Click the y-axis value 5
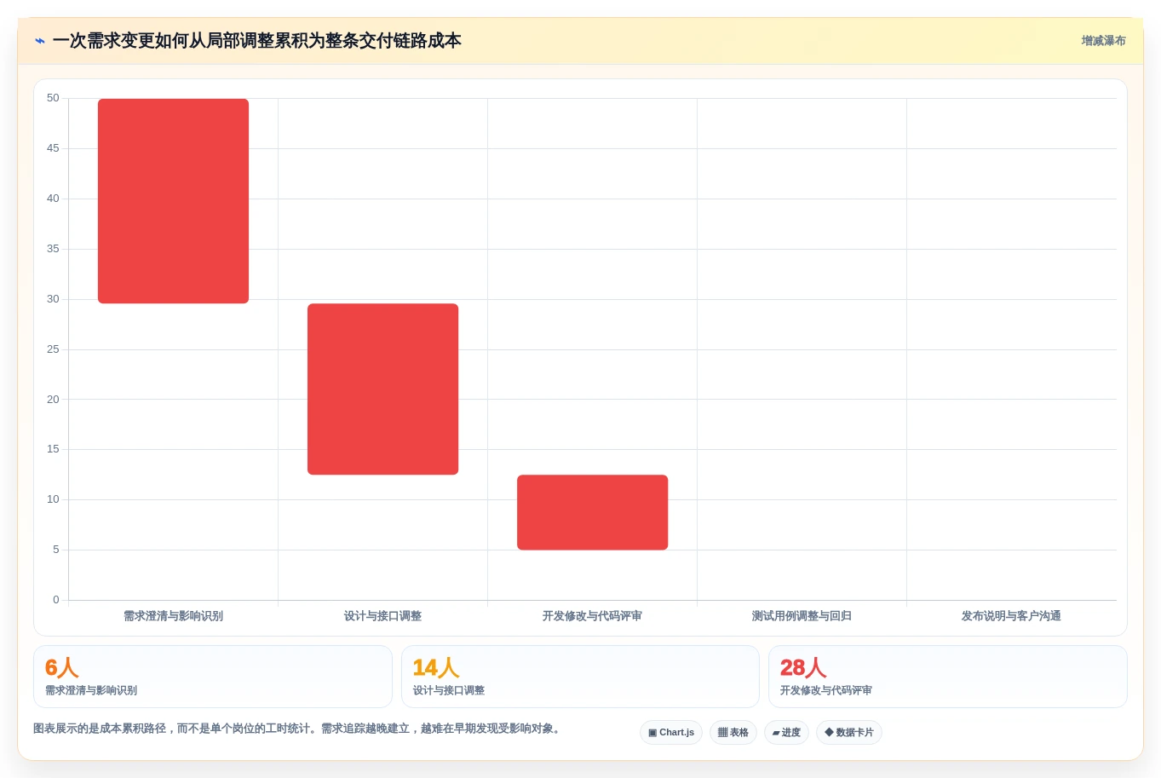Screen dimensions: 1161x778 coord(56,550)
